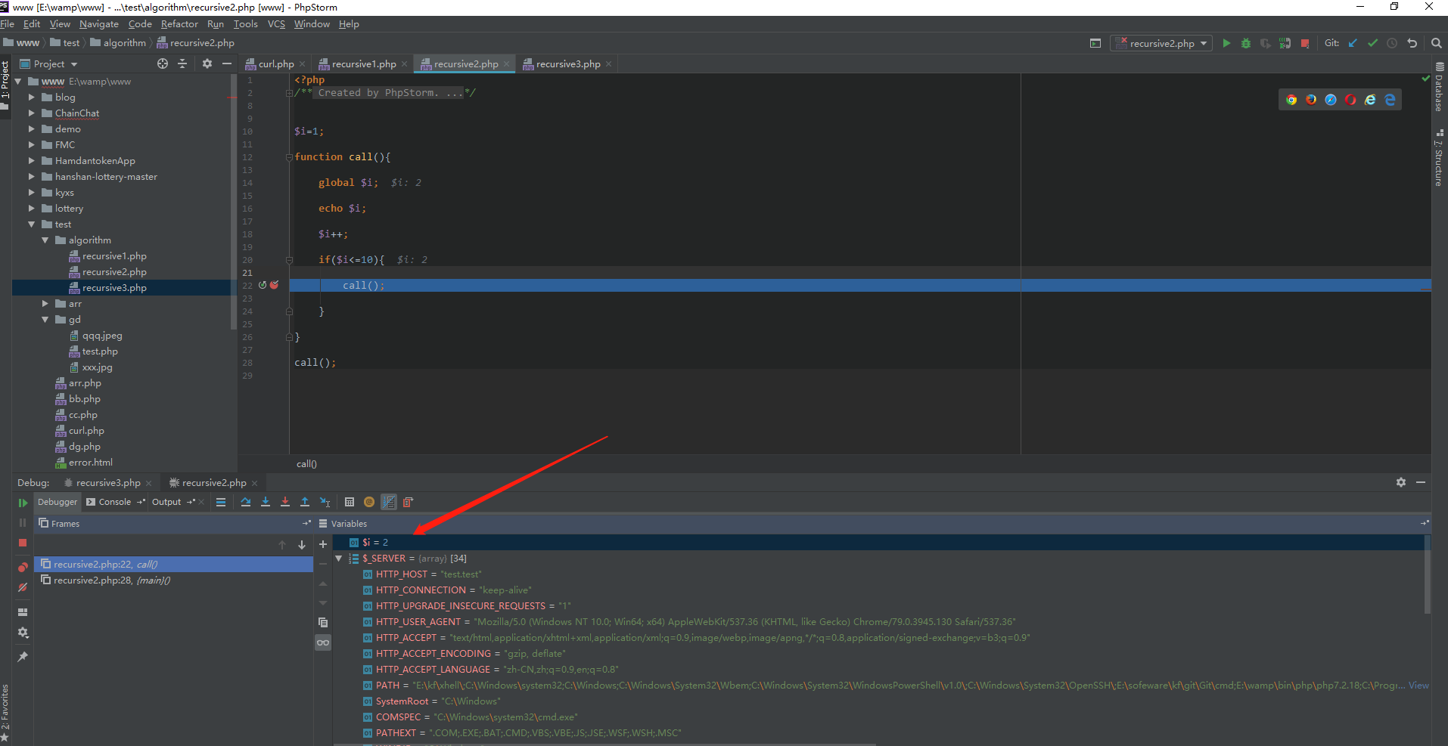The image size is (1448, 746).
Task: Fold function call() at line 12
Action: (289, 157)
